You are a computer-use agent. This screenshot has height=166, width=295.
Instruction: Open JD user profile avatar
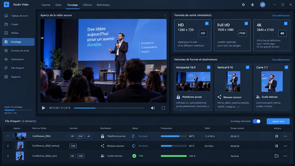(263, 5)
